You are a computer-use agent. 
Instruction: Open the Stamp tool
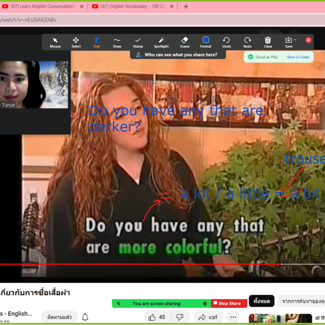[x=138, y=43]
